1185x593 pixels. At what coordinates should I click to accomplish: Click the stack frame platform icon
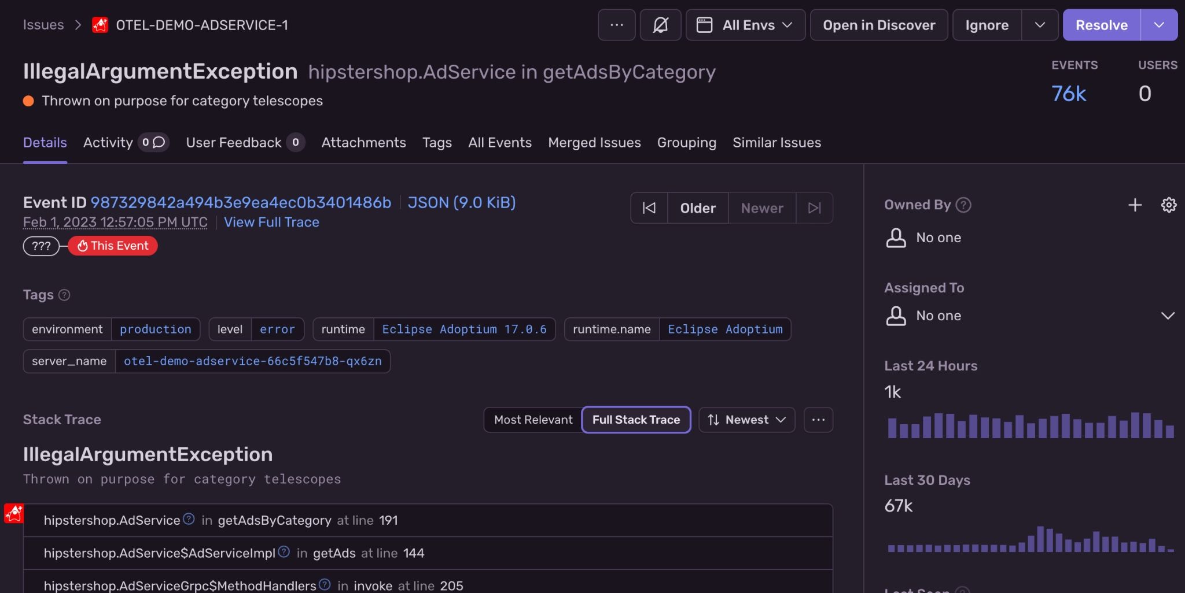14,513
